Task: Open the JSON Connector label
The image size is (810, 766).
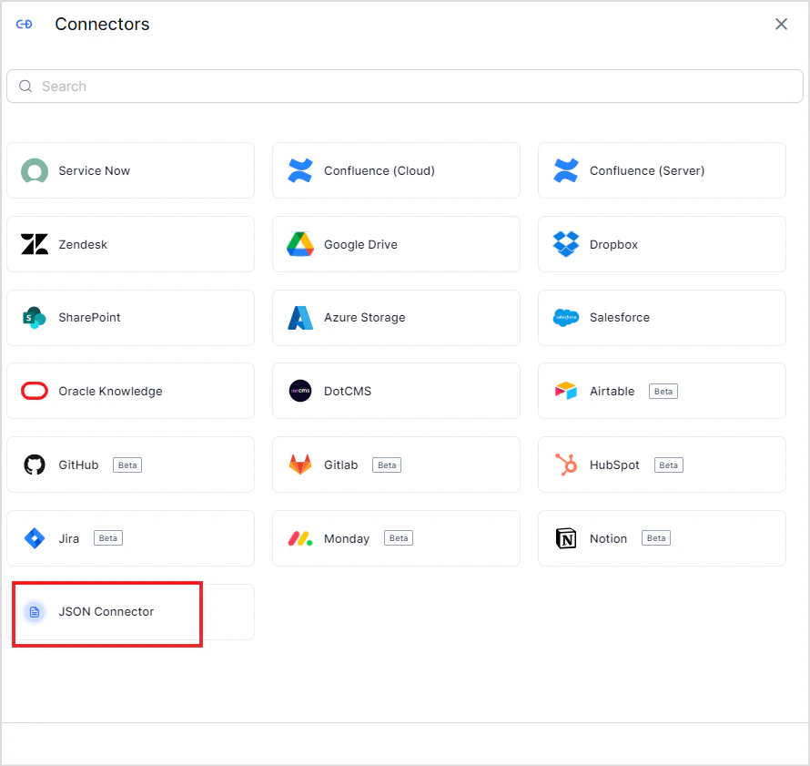Action: 106,612
